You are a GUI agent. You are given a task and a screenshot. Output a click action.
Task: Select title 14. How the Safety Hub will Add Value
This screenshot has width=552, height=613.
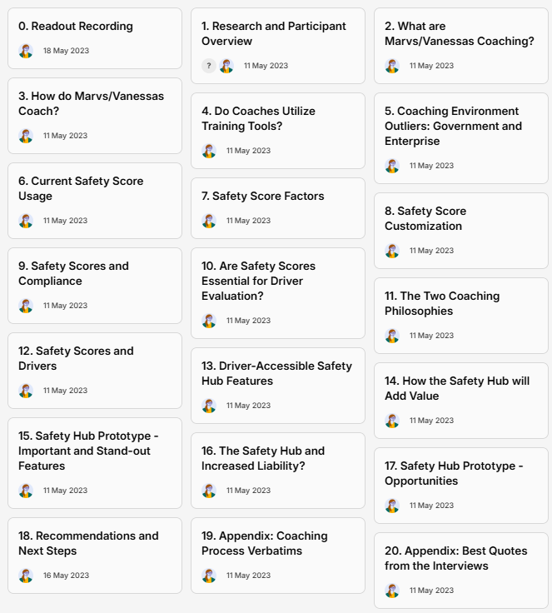click(457, 388)
